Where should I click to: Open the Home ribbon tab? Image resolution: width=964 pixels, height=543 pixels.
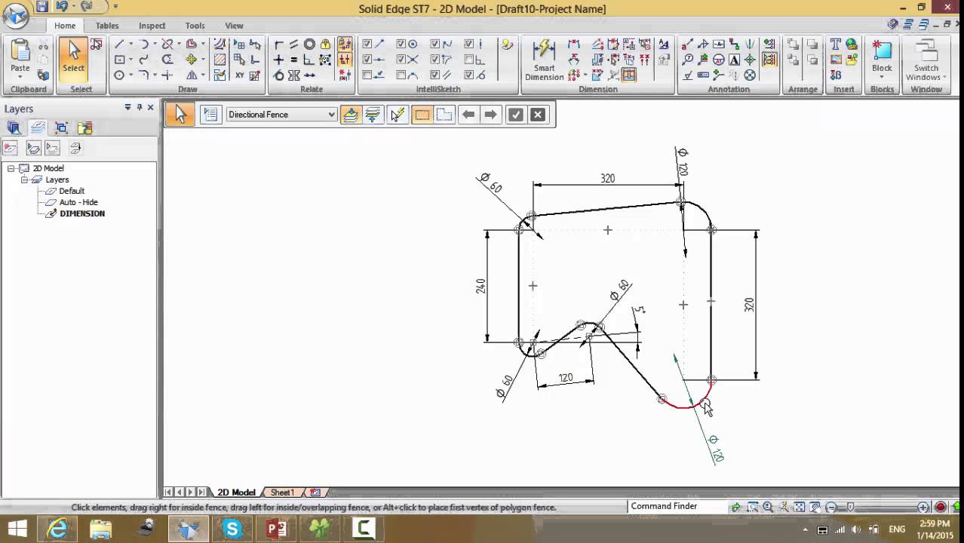coord(65,26)
